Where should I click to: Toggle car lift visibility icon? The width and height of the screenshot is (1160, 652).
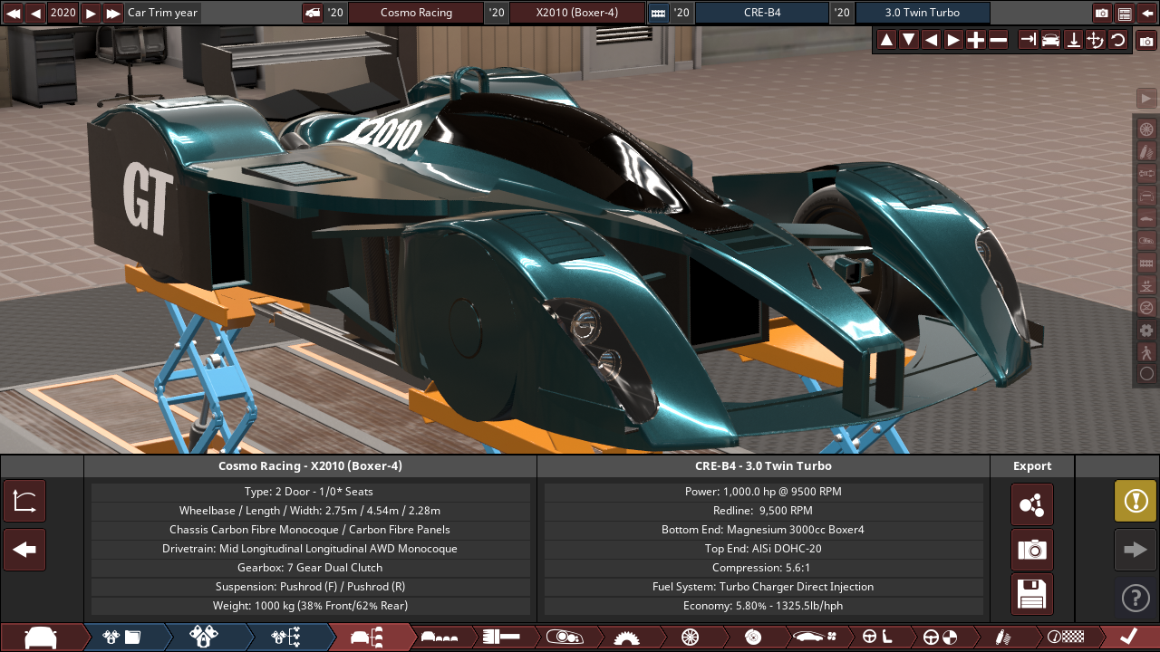coord(1146,285)
